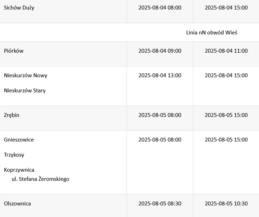The image size is (259, 217).
Task: Click Gnieszowice start time 2025-08-05 08:00
Action: [160, 140]
